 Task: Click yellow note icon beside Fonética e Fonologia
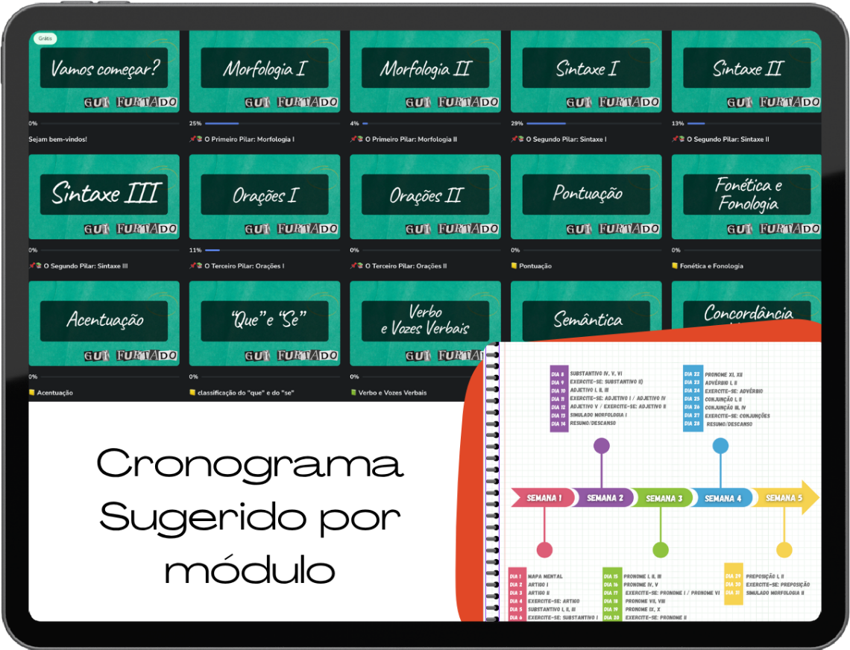pyautogui.click(x=675, y=265)
